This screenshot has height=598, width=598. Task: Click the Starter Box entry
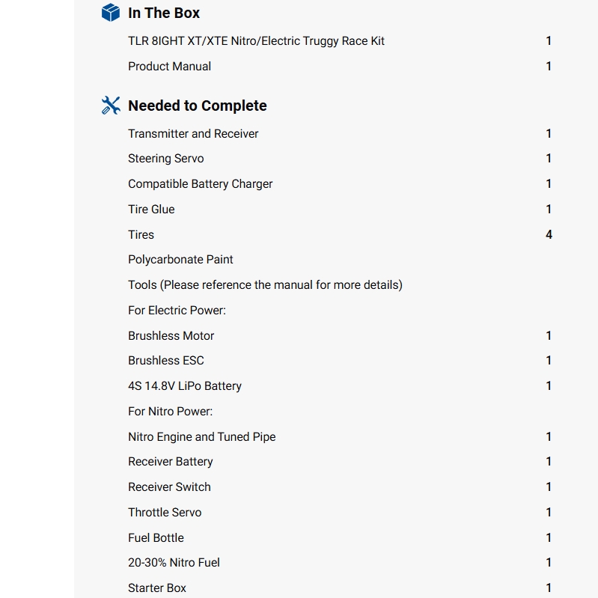tap(157, 588)
